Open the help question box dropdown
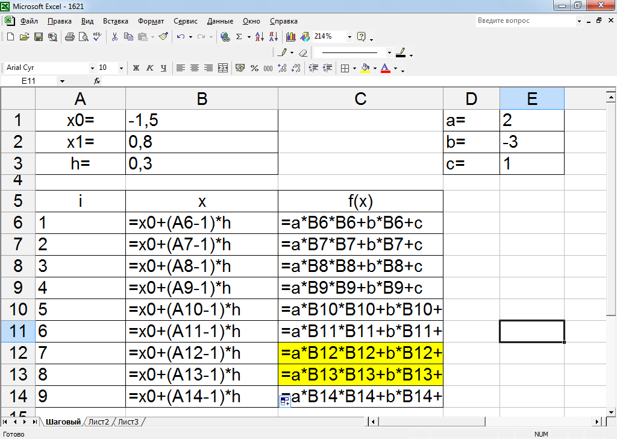This screenshot has height=439, width=617. tap(579, 21)
